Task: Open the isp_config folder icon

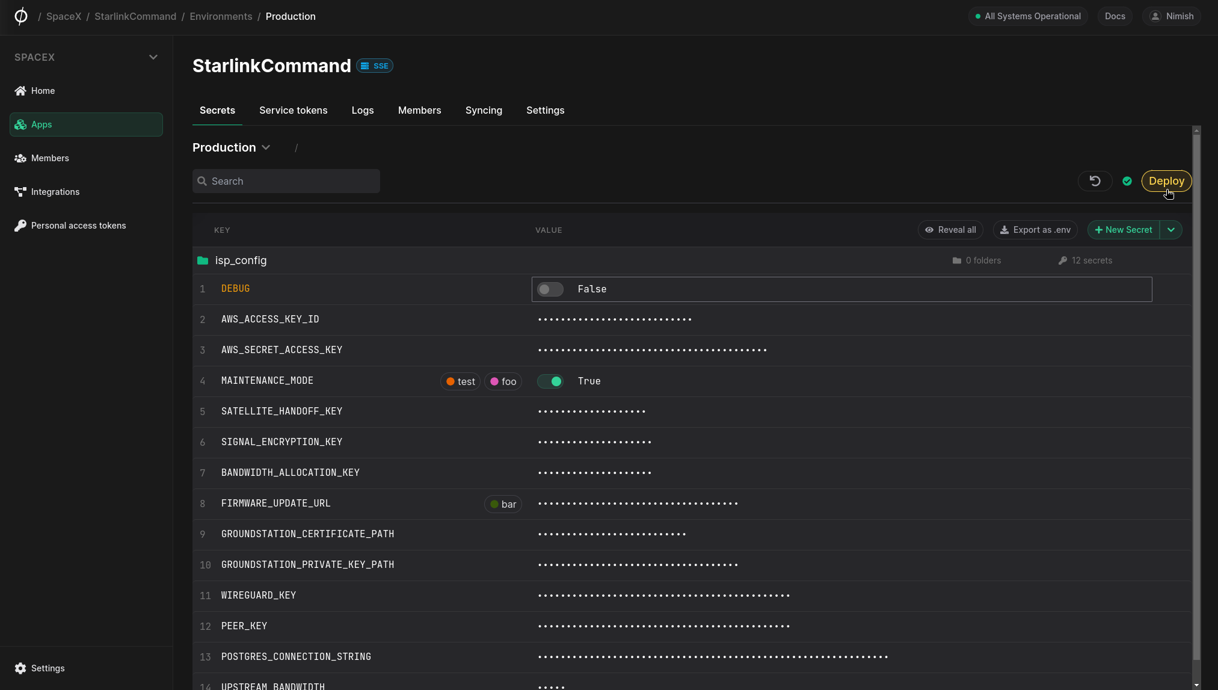Action: tap(203, 260)
